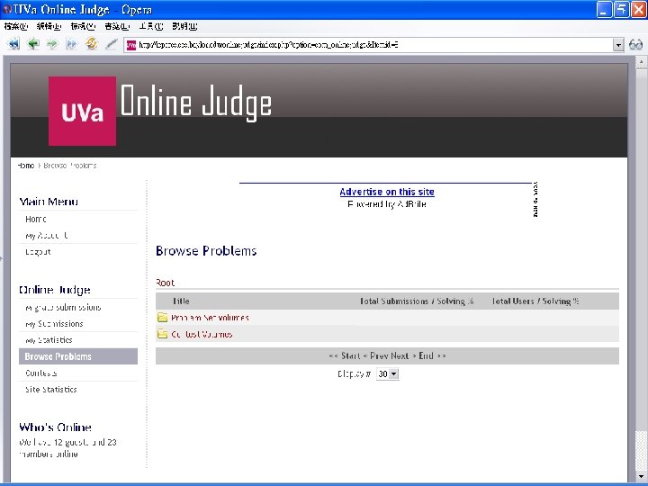The image size is (648, 486).
Task: Open the 編輯 (Edit) menu
Action: [x=49, y=26]
